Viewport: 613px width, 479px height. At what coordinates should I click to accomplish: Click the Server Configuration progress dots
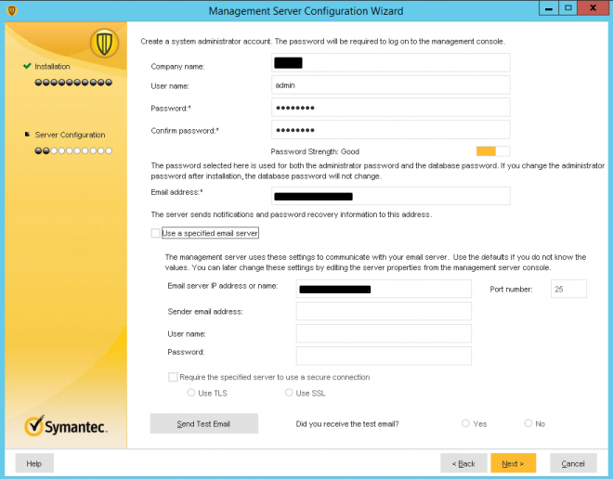click(73, 150)
